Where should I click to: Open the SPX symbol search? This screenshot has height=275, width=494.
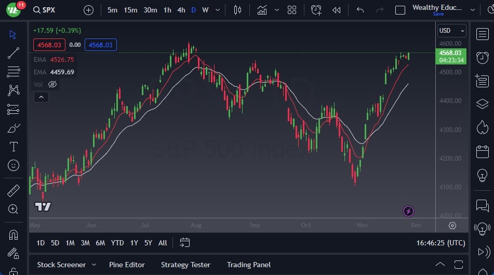(x=44, y=10)
